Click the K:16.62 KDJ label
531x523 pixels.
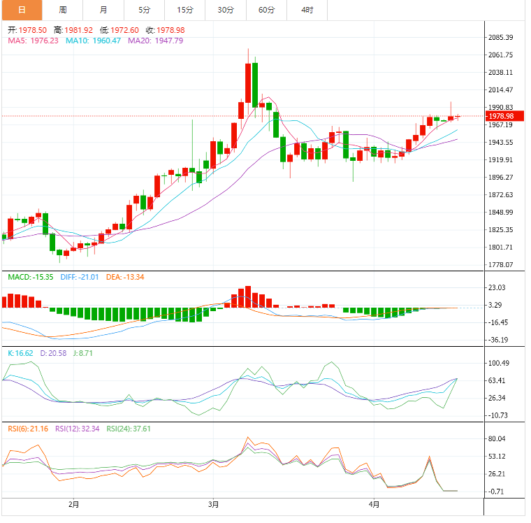(x=20, y=353)
